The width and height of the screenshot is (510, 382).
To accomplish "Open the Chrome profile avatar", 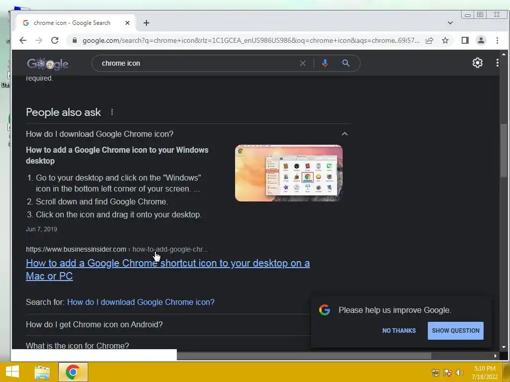I will [481, 40].
